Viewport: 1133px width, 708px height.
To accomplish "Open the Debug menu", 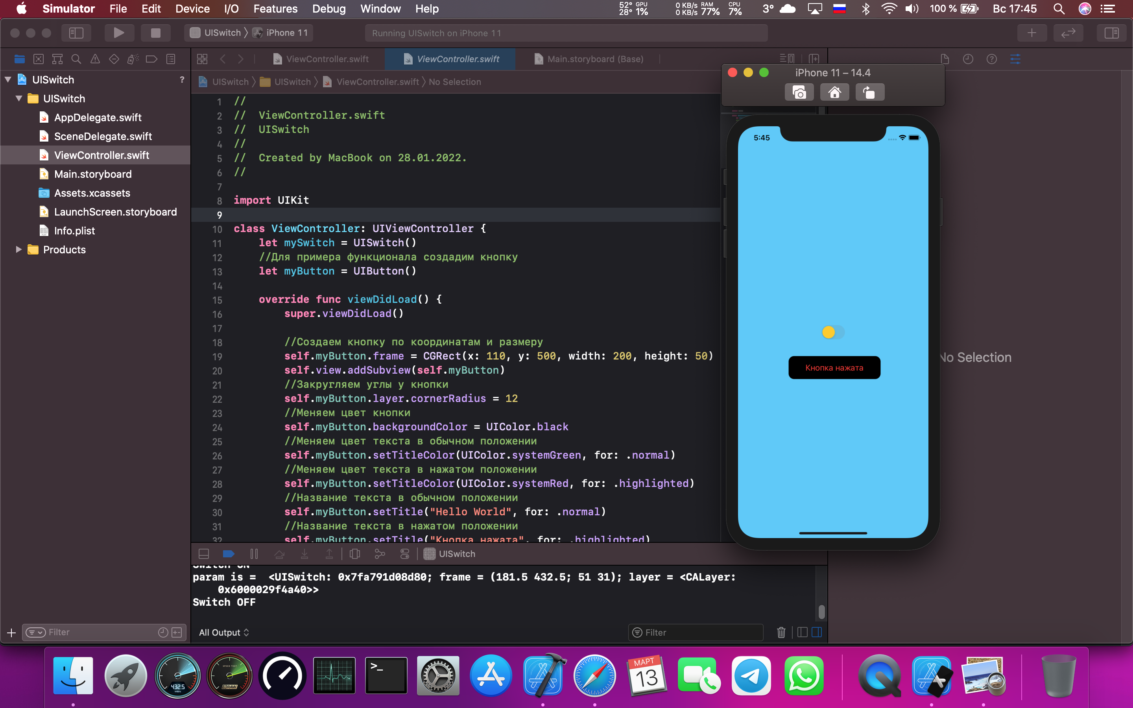I will (328, 8).
